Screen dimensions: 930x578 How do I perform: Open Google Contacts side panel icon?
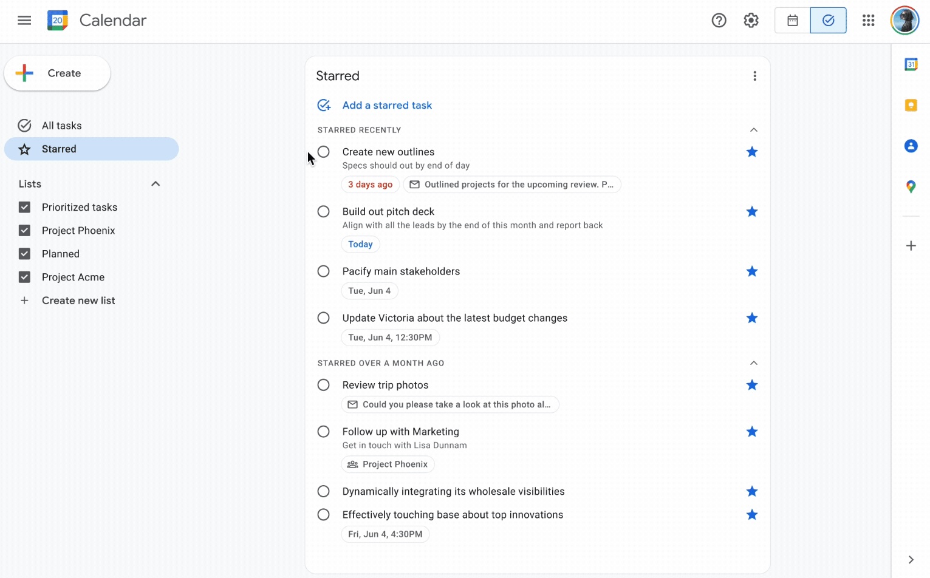(x=911, y=146)
